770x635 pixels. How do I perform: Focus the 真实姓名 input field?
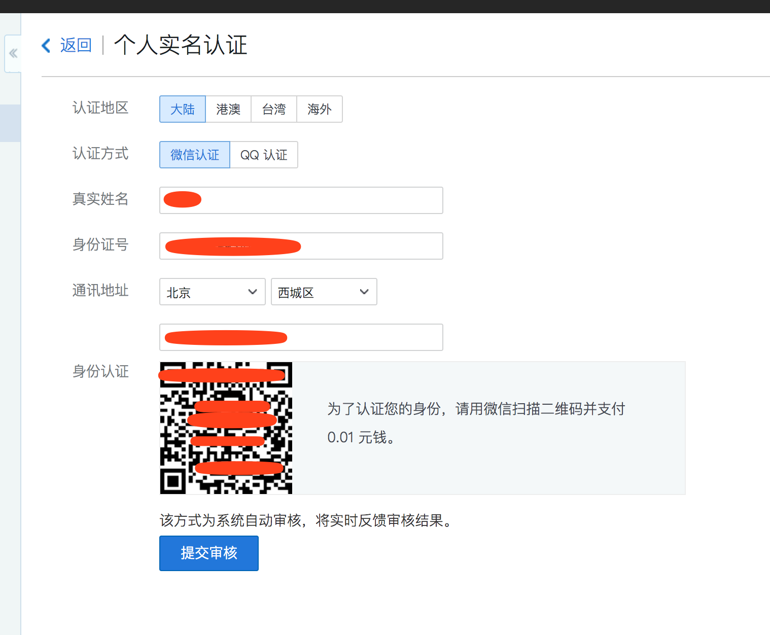click(301, 200)
